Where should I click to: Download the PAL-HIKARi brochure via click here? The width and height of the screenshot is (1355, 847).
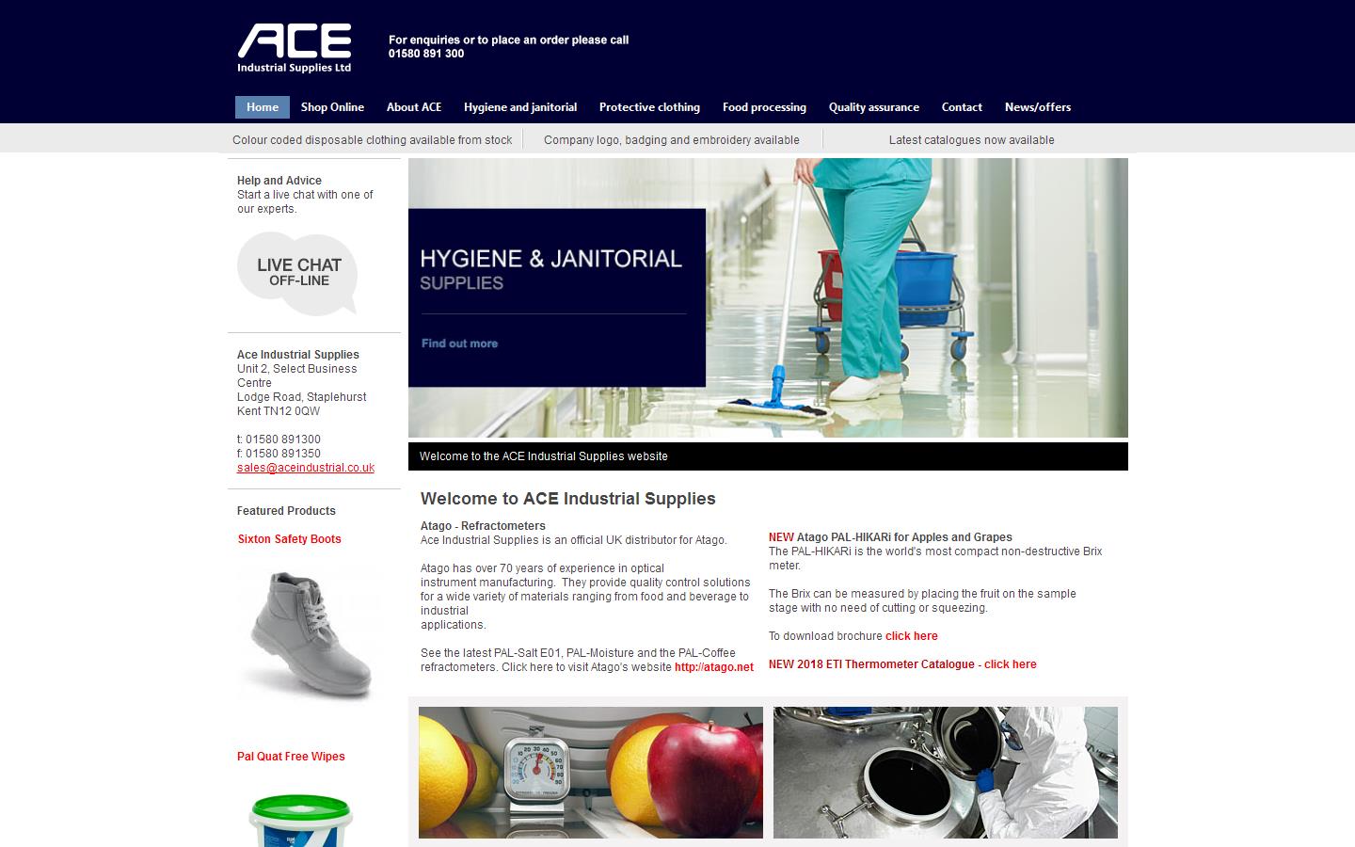[910, 635]
